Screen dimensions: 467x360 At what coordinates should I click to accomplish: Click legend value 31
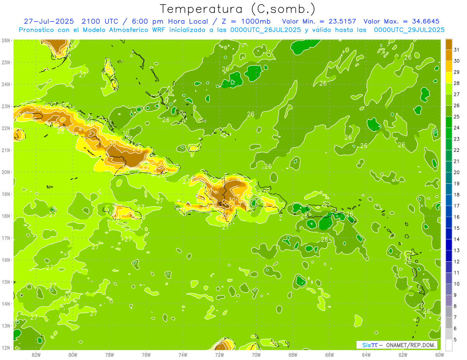(457, 50)
